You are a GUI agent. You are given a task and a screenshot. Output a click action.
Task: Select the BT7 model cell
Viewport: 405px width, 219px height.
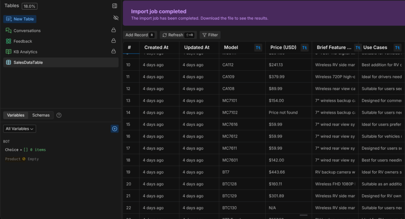click(x=242, y=172)
